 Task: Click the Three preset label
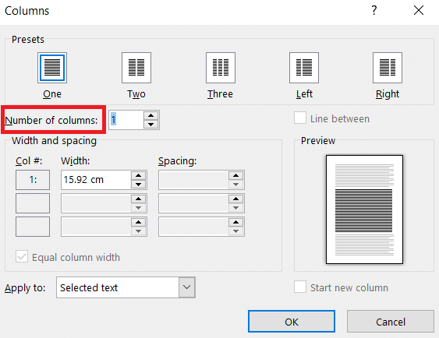tap(220, 94)
